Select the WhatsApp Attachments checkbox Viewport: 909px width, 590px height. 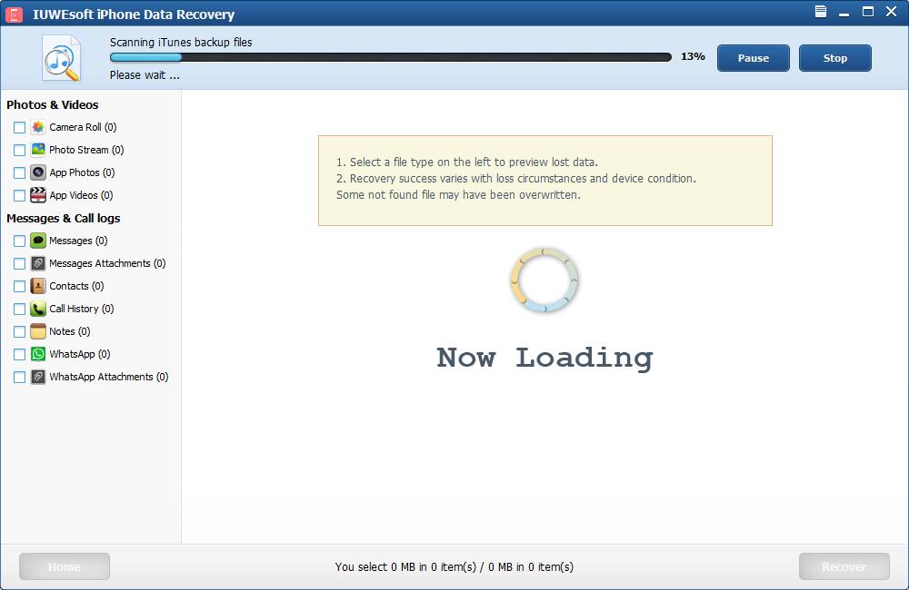pyautogui.click(x=19, y=377)
